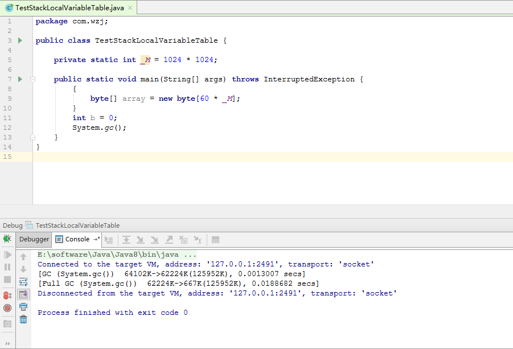Open View Breakpoints red dots icon
The width and height of the screenshot is (513, 349).
(7, 295)
